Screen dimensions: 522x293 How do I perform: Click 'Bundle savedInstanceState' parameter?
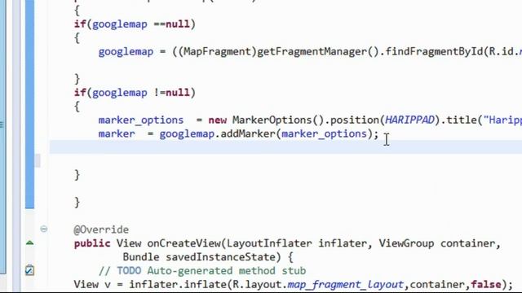(x=199, y=257)
